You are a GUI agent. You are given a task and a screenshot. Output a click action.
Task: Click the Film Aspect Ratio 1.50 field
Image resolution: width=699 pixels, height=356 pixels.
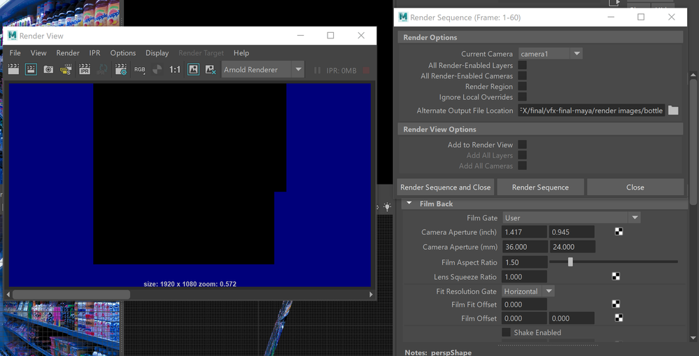pos(524,262)
